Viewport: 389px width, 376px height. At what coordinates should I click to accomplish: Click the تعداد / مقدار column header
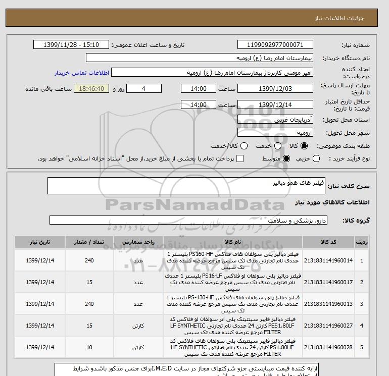tap(89, 242)
